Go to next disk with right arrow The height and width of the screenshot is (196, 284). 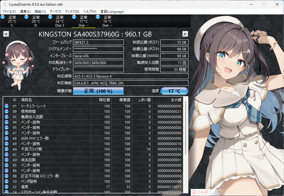(185, 34)
